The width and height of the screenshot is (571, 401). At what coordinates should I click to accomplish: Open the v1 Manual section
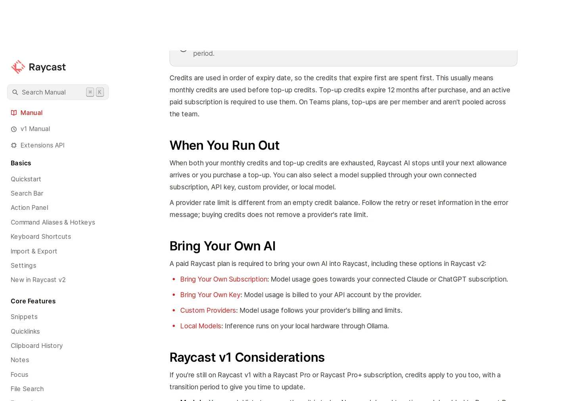coord(35,129)
